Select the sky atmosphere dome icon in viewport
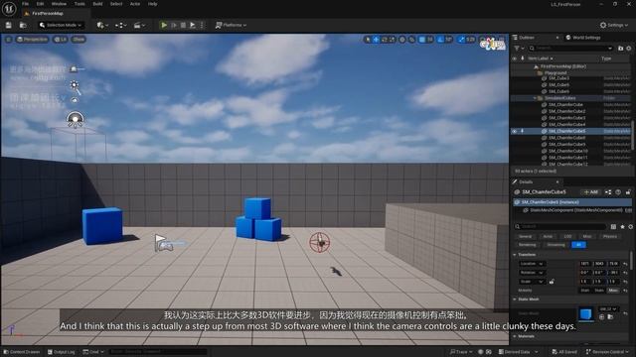Image resolution: width=636 pixels, height=357 pixels. tap(76, 119)
